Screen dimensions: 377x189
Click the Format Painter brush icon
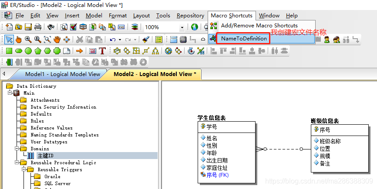pos(145,39)
